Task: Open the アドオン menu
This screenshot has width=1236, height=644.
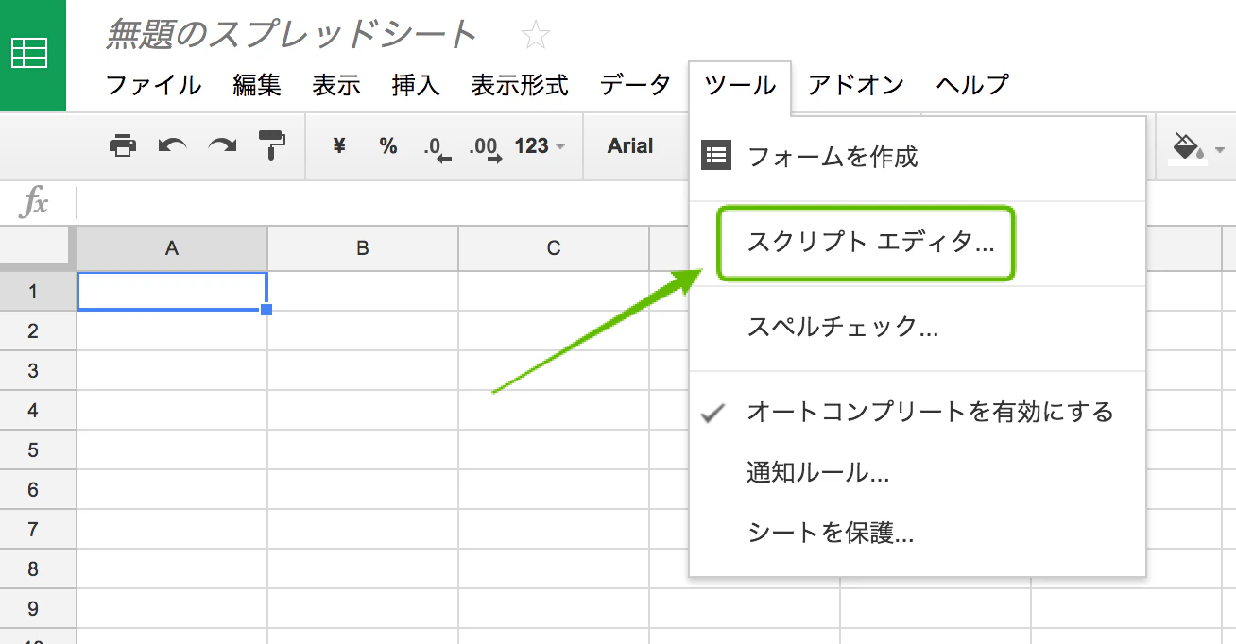Action: [x=856, y=85]
